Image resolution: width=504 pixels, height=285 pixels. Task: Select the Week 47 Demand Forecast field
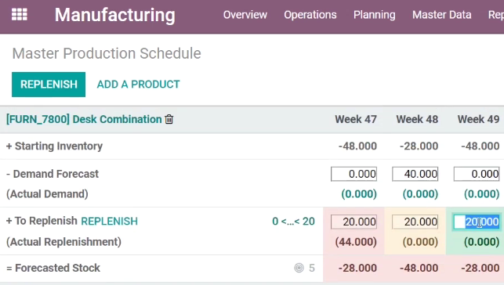pos(354,174)
